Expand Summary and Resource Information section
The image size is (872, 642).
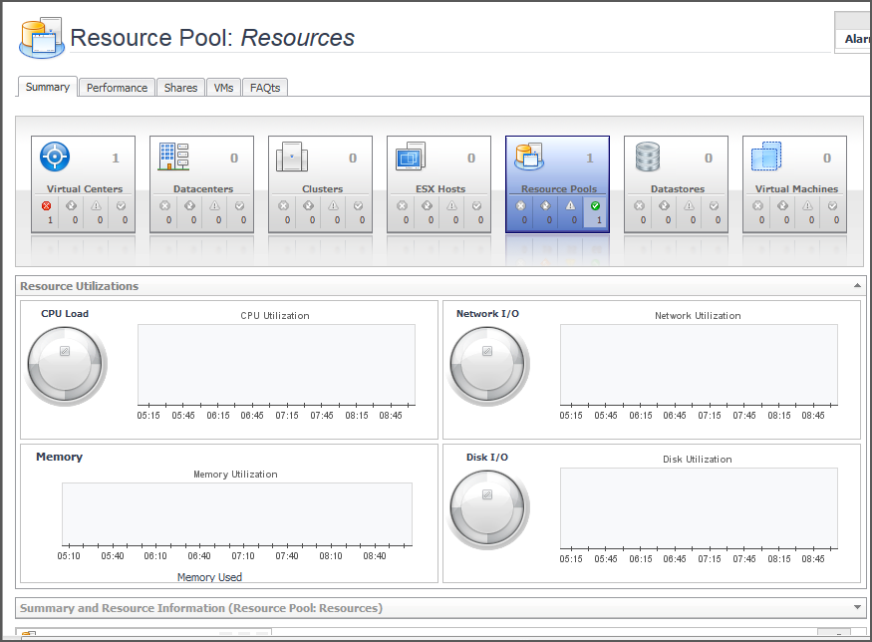[858, 607]
